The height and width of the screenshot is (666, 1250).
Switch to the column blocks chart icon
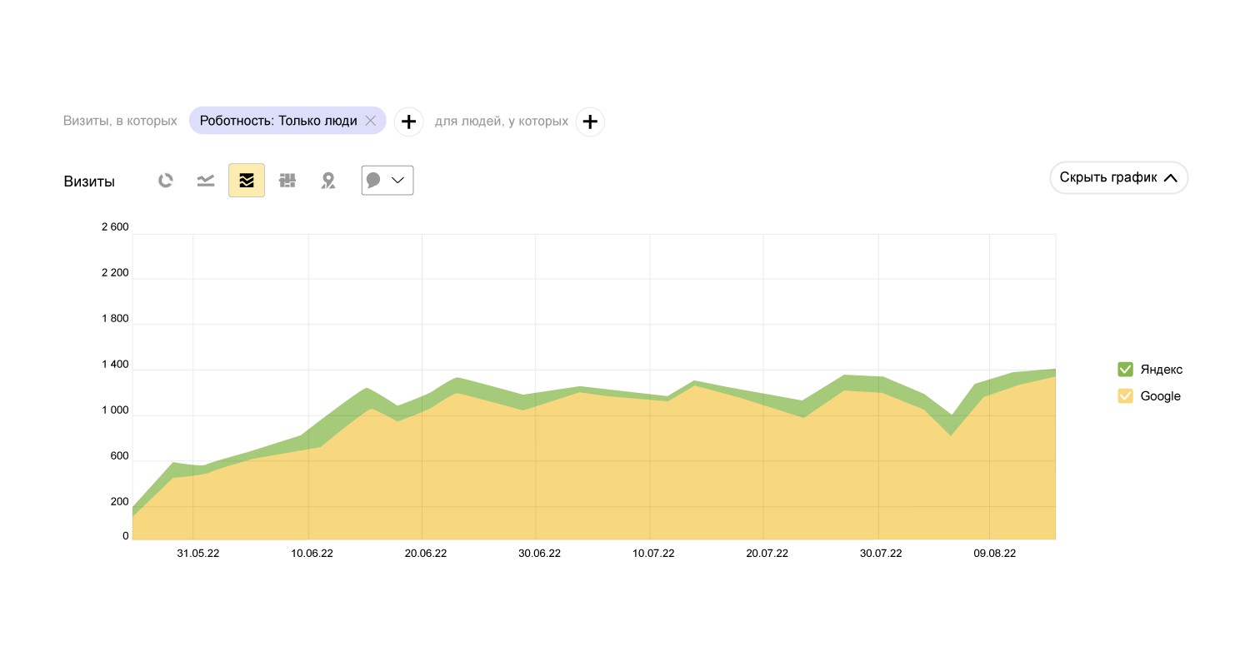[x=287, y=181]
